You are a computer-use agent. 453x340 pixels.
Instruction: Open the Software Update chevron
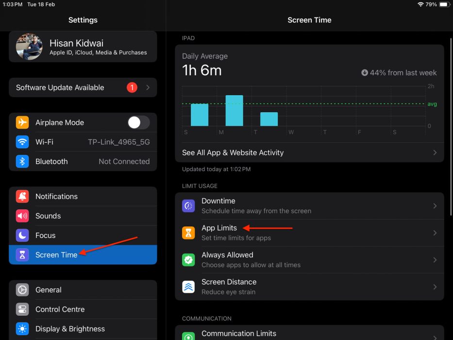[148, 87]
